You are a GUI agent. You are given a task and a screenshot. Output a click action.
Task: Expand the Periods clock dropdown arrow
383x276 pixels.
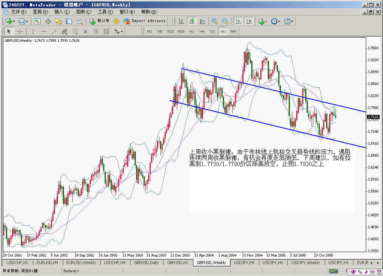(x=279, y=21)
